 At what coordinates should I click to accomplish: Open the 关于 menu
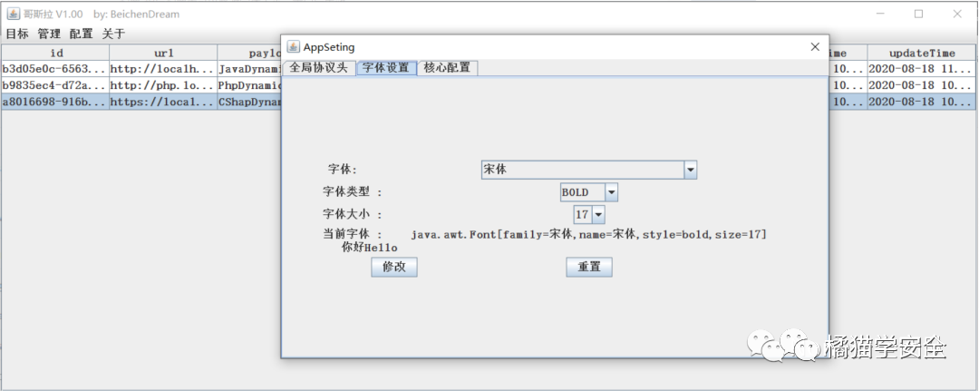pyautogui.click(x=113, y=34)
